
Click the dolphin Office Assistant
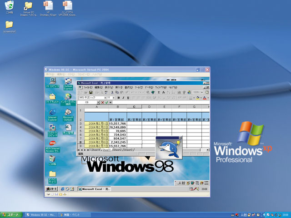coord(169,149)
